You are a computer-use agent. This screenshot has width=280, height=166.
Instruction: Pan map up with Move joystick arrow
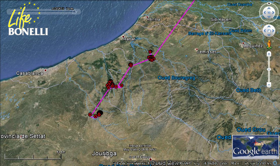pyautogui.click(x=269, y=27)
